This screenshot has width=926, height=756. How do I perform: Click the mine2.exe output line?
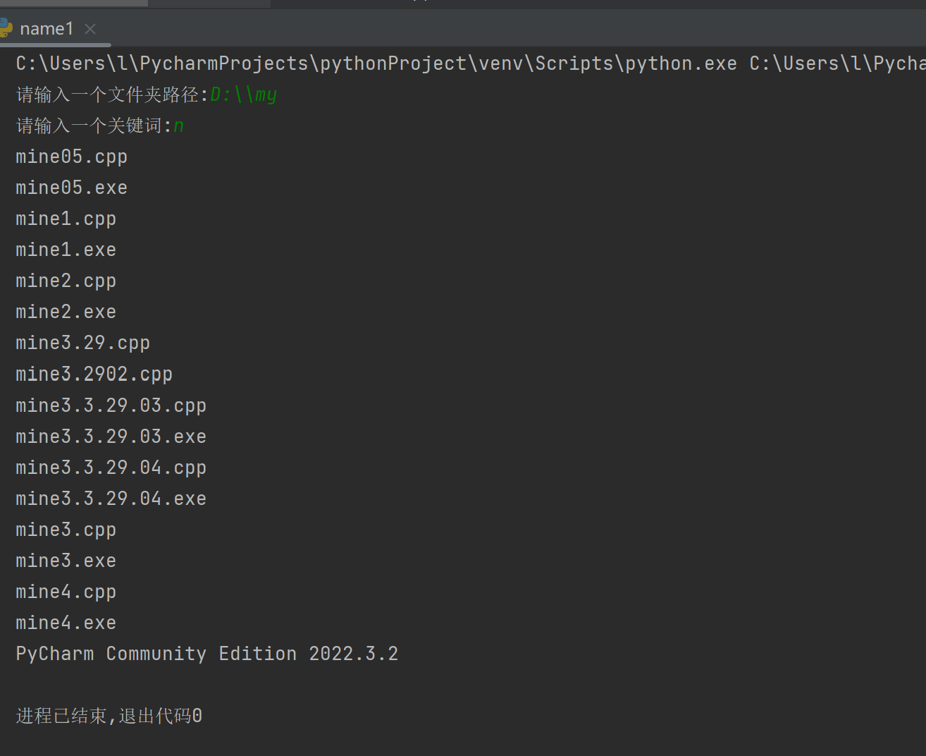coord(66,312)
